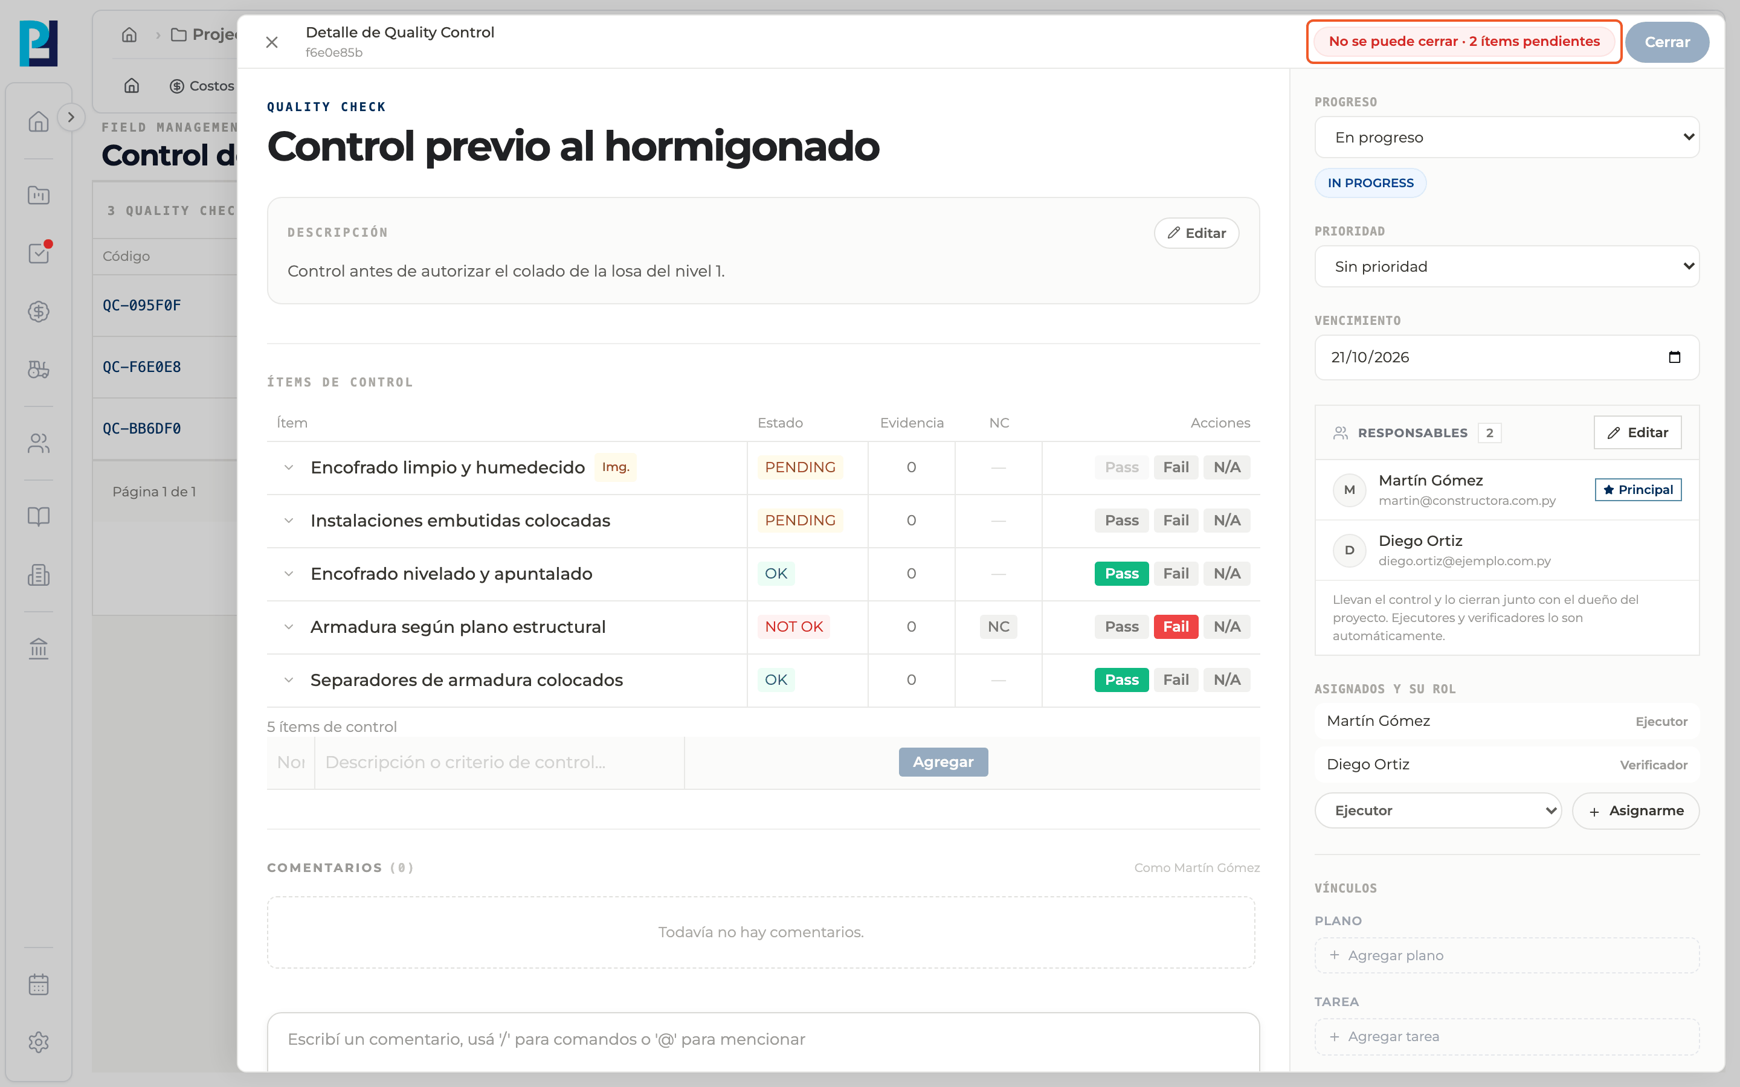Screen dimensions: 1740x1087
Task: Mark Instalaciones embutidas colocadas as Pass
Action: (x=1122, y=521)
